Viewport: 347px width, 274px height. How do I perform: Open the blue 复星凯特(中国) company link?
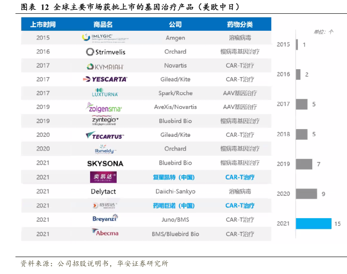[174, 177]
